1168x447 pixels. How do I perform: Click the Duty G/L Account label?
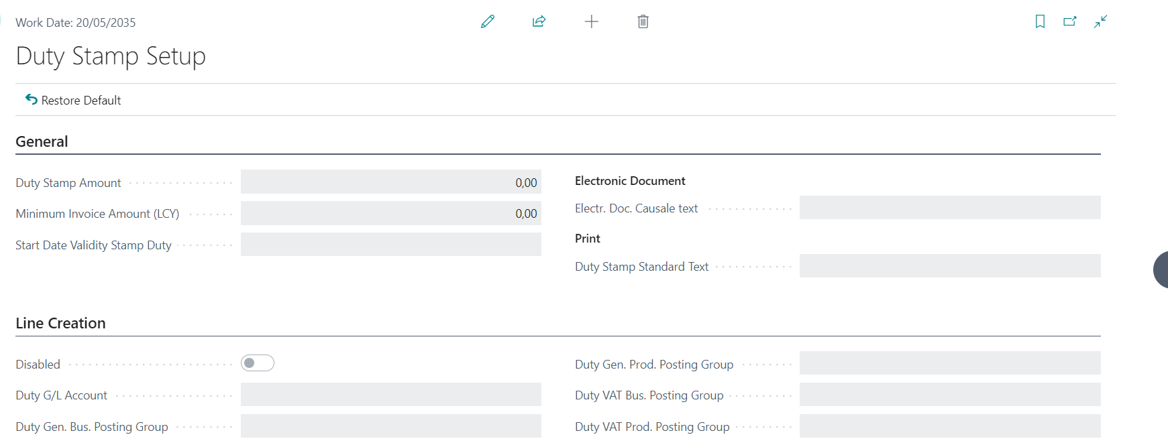(62, 395)
